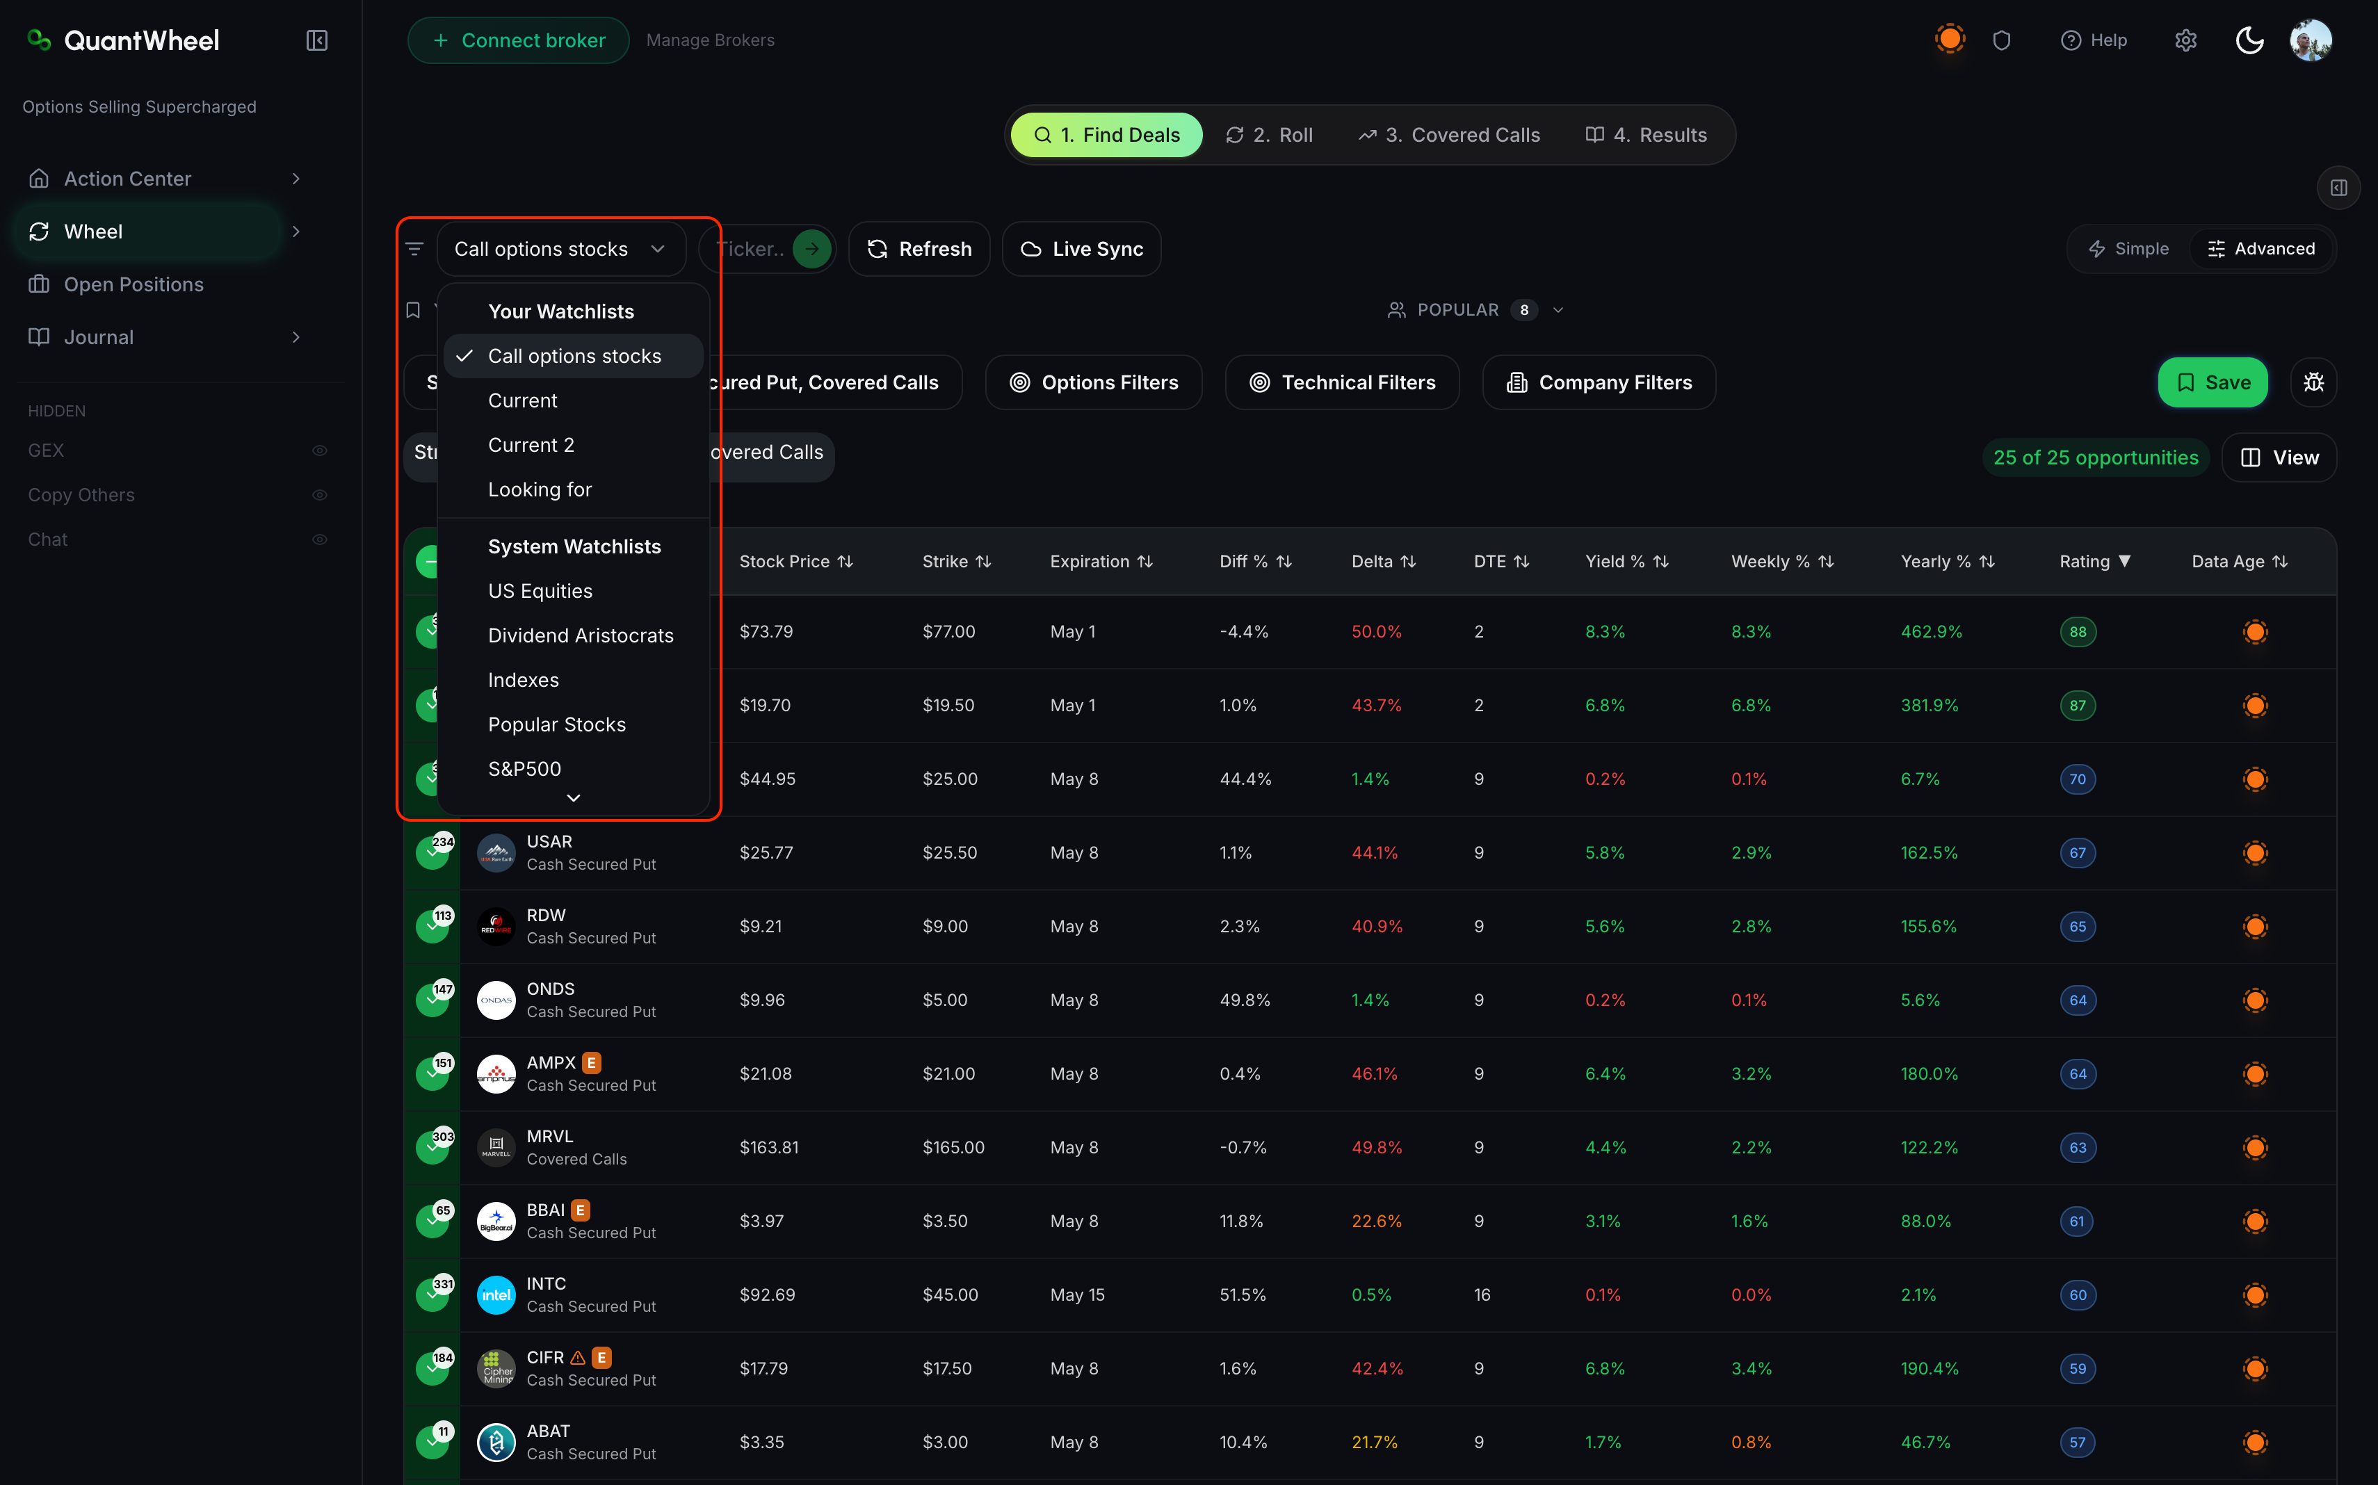Click the filter lines icon beside watchlist dropdown
2378x1485 pixels.
414,250
